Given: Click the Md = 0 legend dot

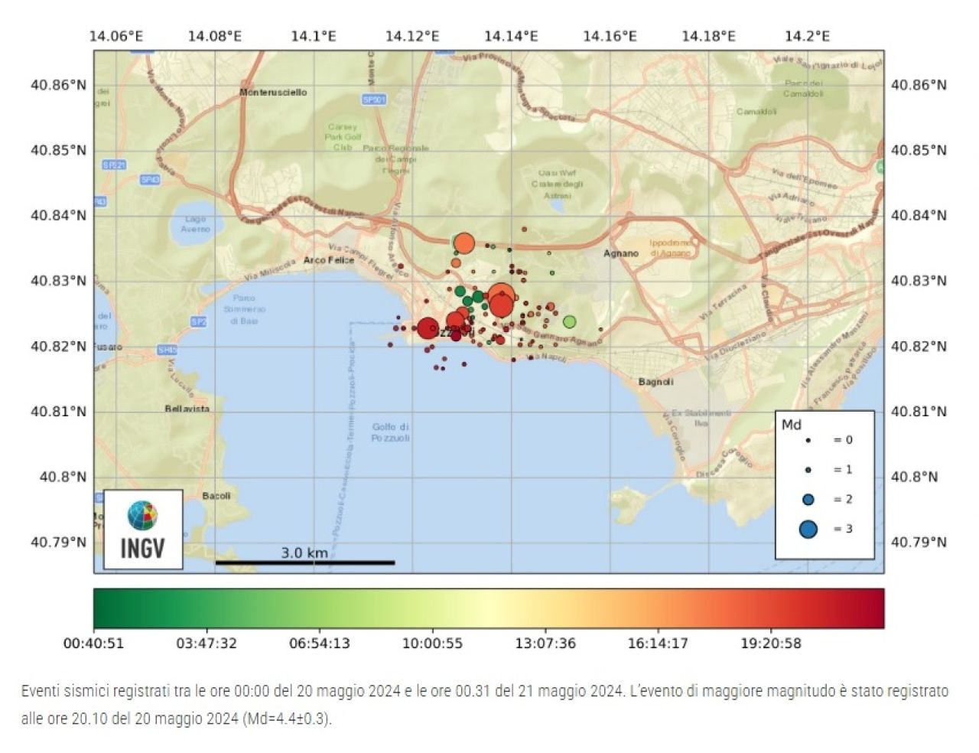Looking at the screenshot, I should click(808, 440).
